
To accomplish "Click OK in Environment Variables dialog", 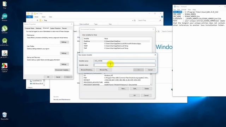I will coord(135,96).
